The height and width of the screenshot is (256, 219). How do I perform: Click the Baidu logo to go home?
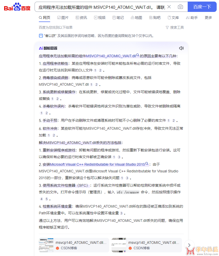17,7
